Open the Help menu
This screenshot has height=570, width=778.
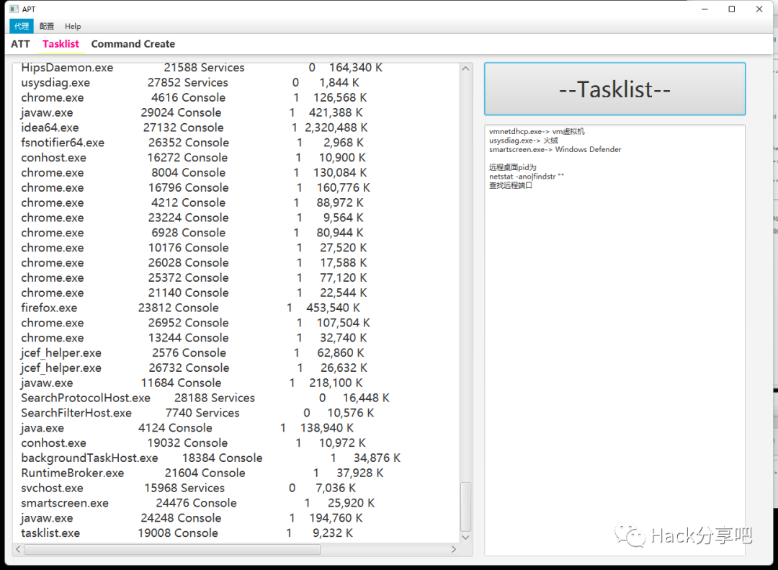73,26
